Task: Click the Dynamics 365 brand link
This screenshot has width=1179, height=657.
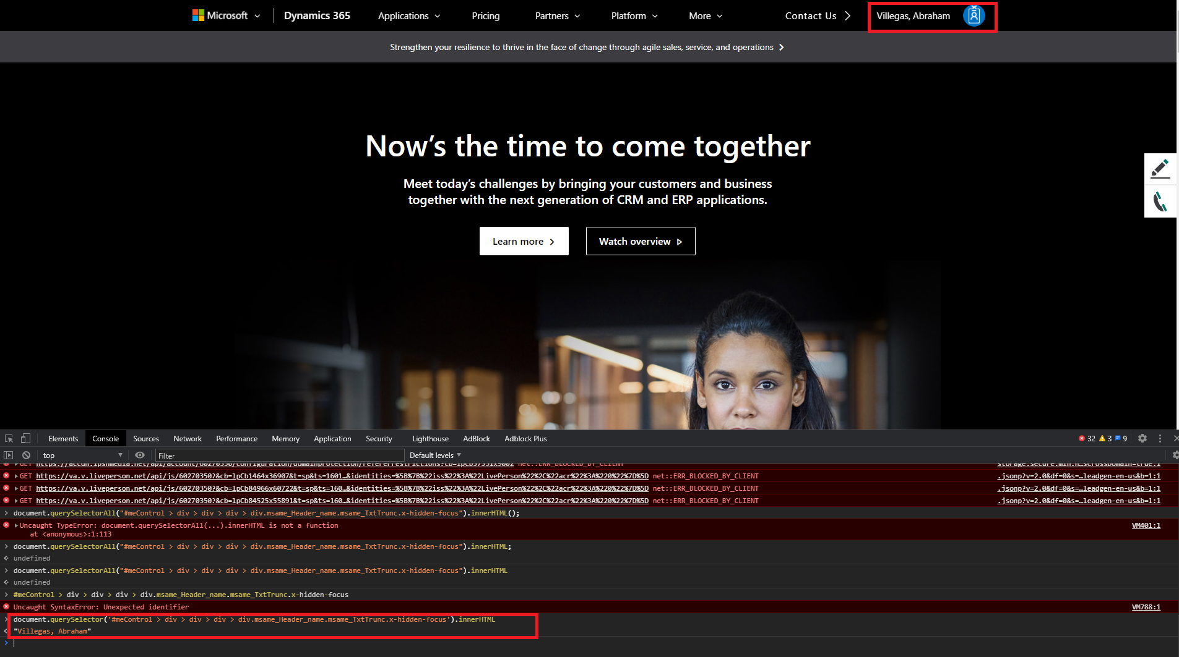Action: 317,15
